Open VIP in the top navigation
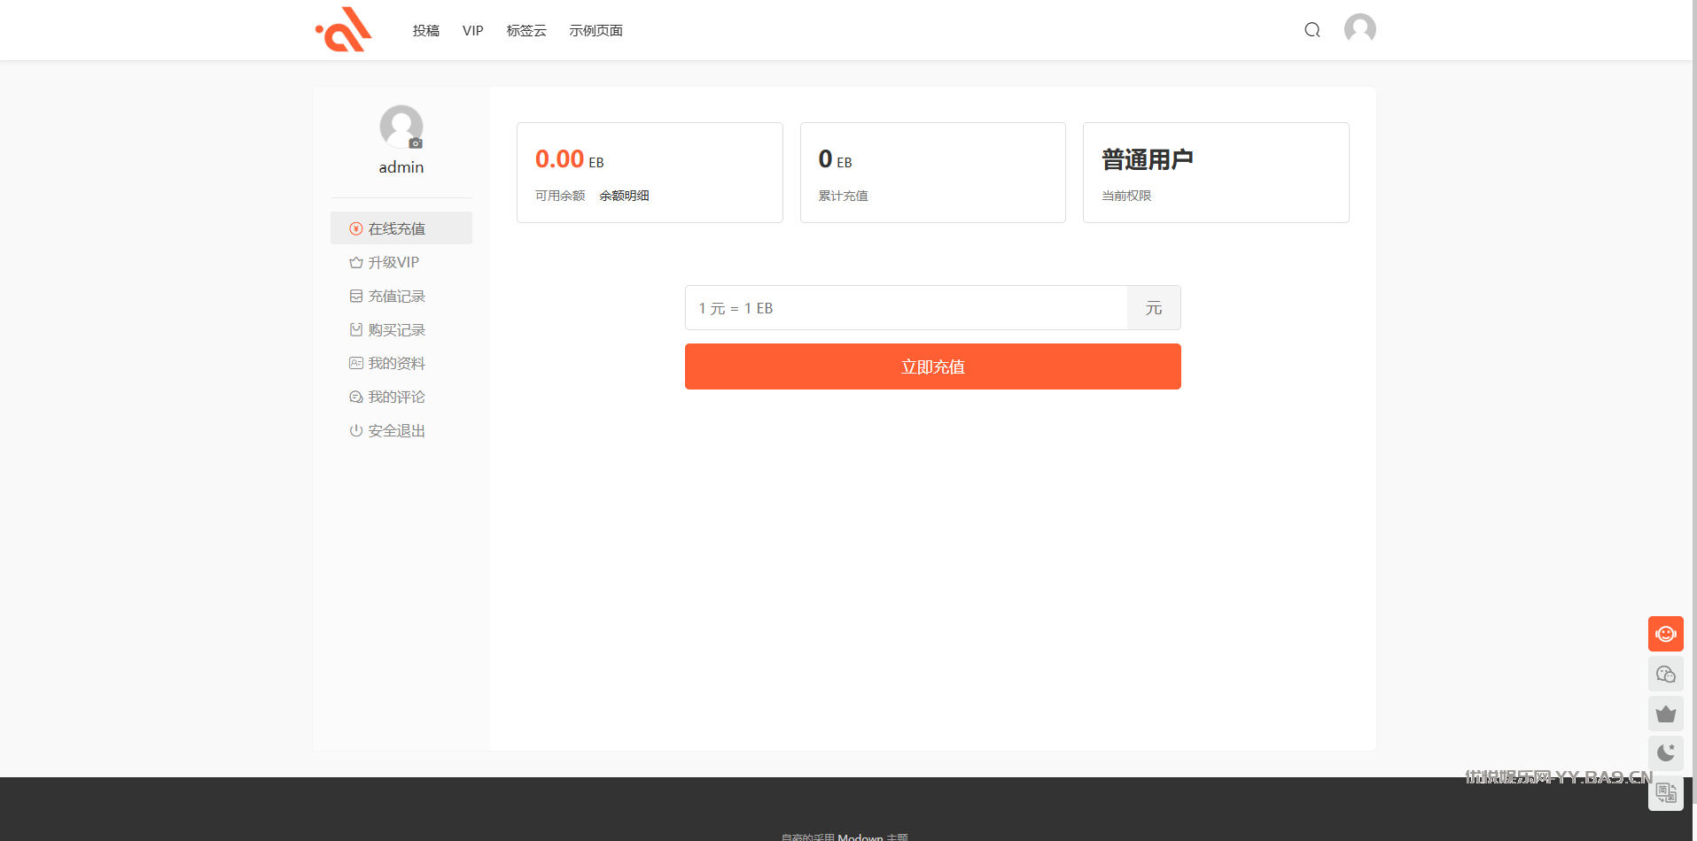The height and width of the screenshot is (841, 1697). click(x=472, y=31)
